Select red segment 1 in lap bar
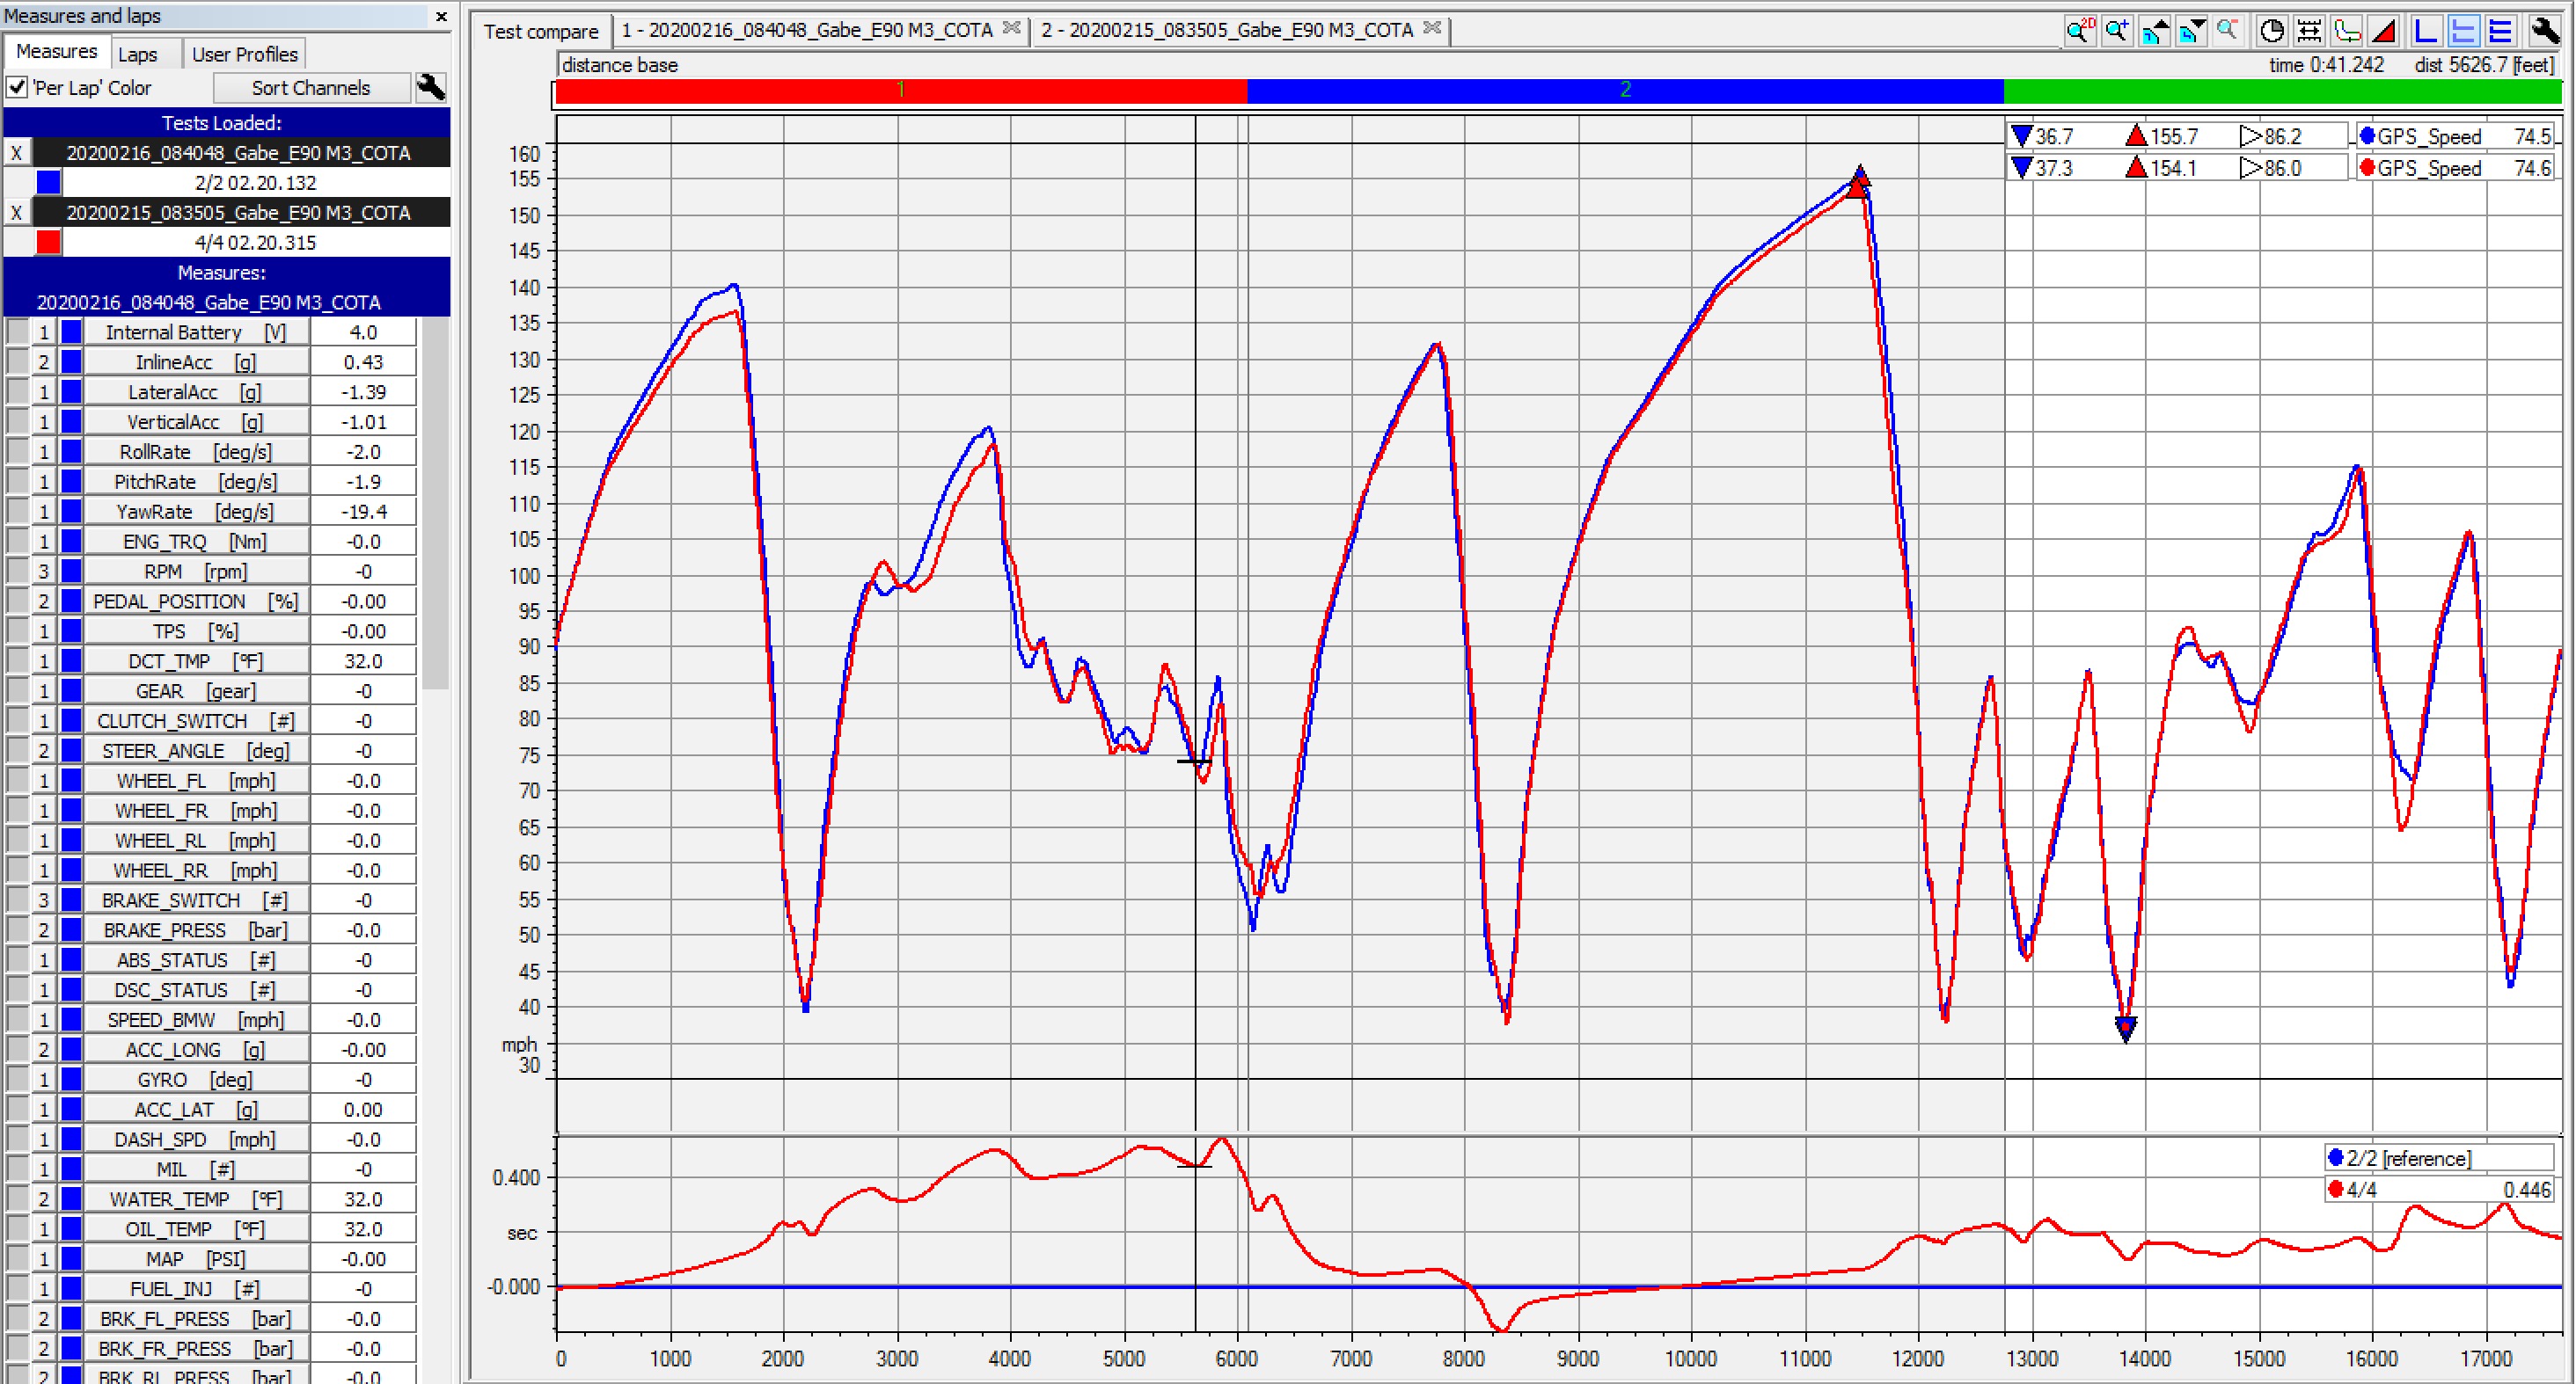The image size is (2576, 1384). pyautogui.click(x=901, y=91)
